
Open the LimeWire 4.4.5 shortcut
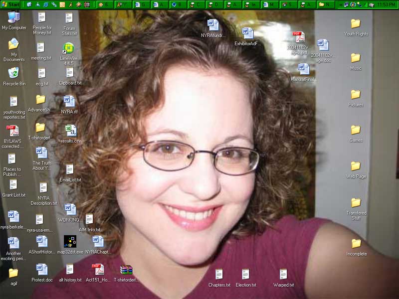click(68, 49)
